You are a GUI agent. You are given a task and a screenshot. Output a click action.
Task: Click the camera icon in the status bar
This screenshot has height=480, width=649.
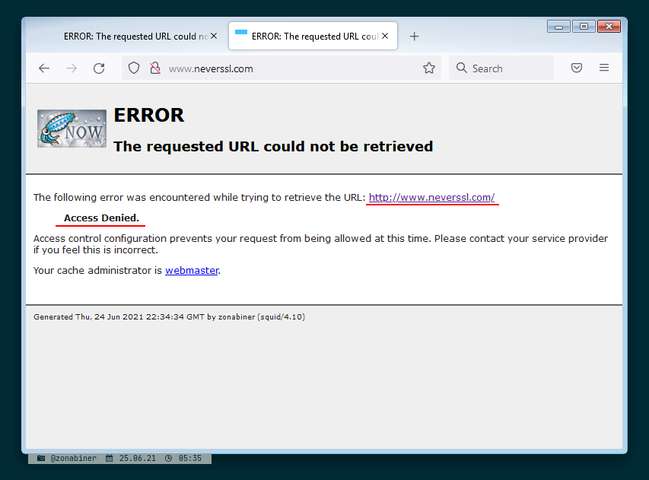[x=40, y=458]
